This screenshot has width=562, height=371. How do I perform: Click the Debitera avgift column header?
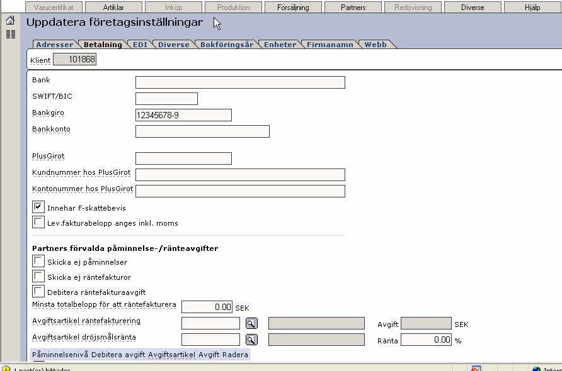(118, 355)
